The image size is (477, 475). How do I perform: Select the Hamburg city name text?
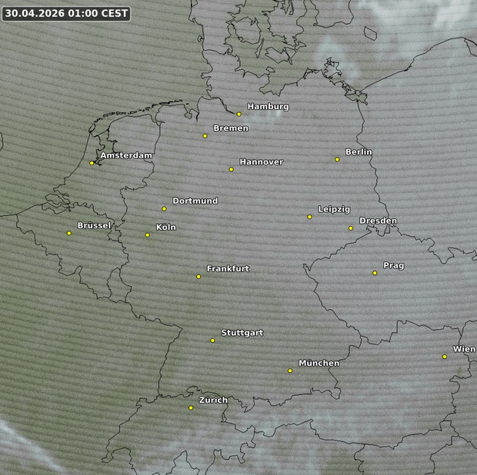268,107
